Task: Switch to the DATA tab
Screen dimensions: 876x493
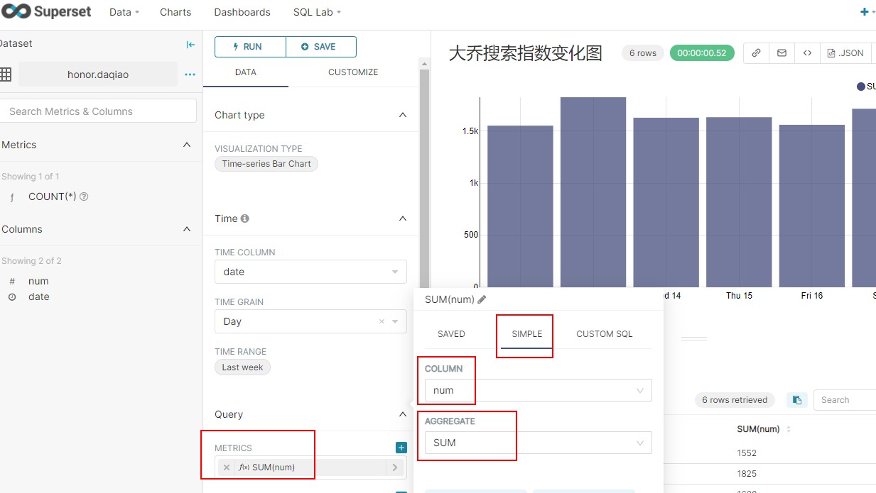Action: click(x=246, y=72)
